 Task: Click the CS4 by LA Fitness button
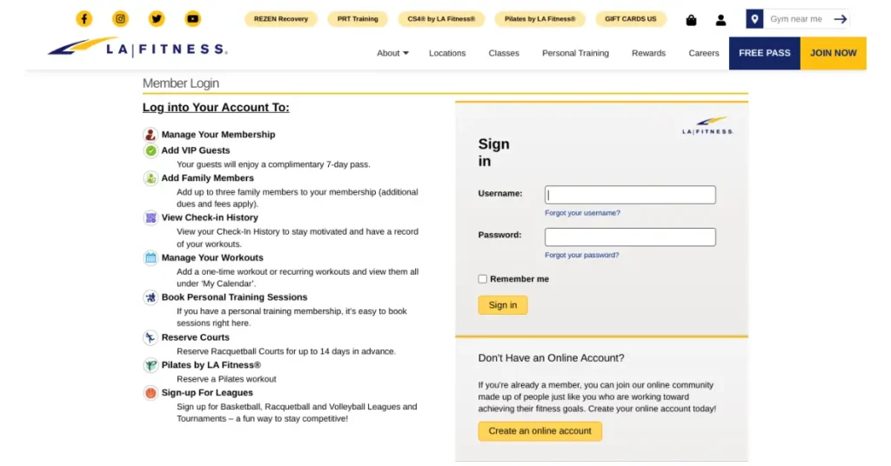441,19
